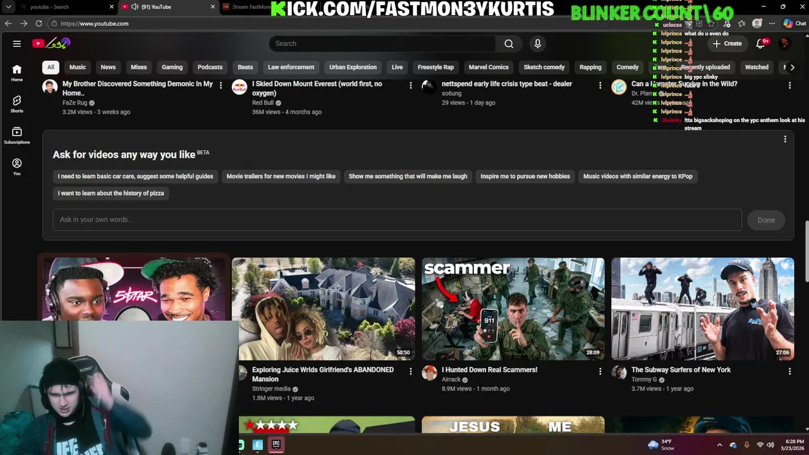Click the YouTube search box
The width and height of the screenshot is (809, 455).
click(x=382, y=44)
